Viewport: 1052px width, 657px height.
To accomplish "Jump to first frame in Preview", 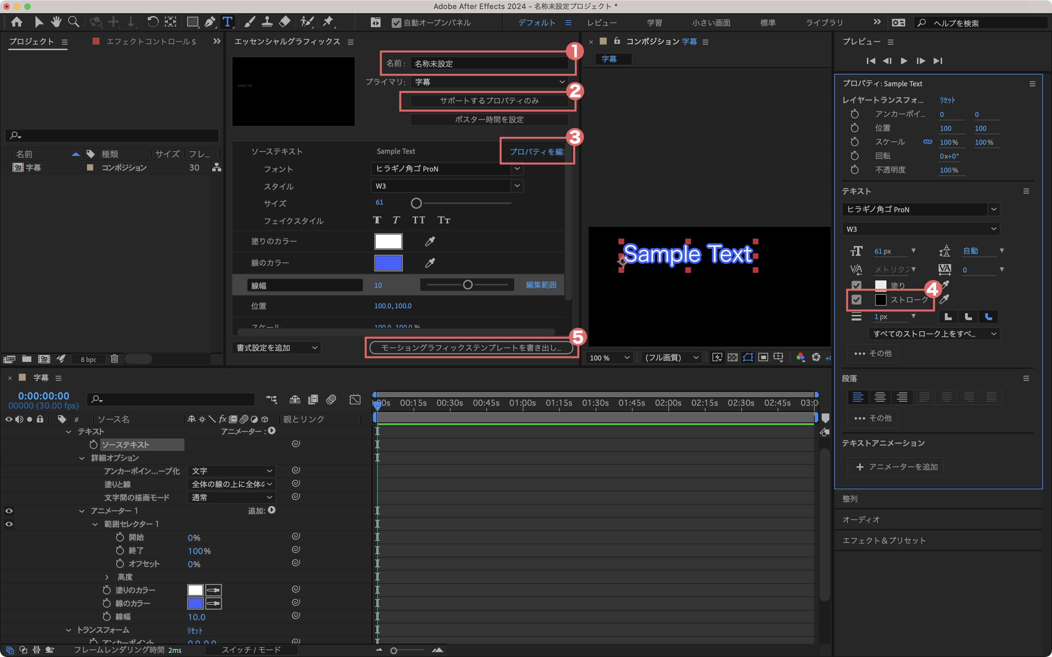I will 870,61.
